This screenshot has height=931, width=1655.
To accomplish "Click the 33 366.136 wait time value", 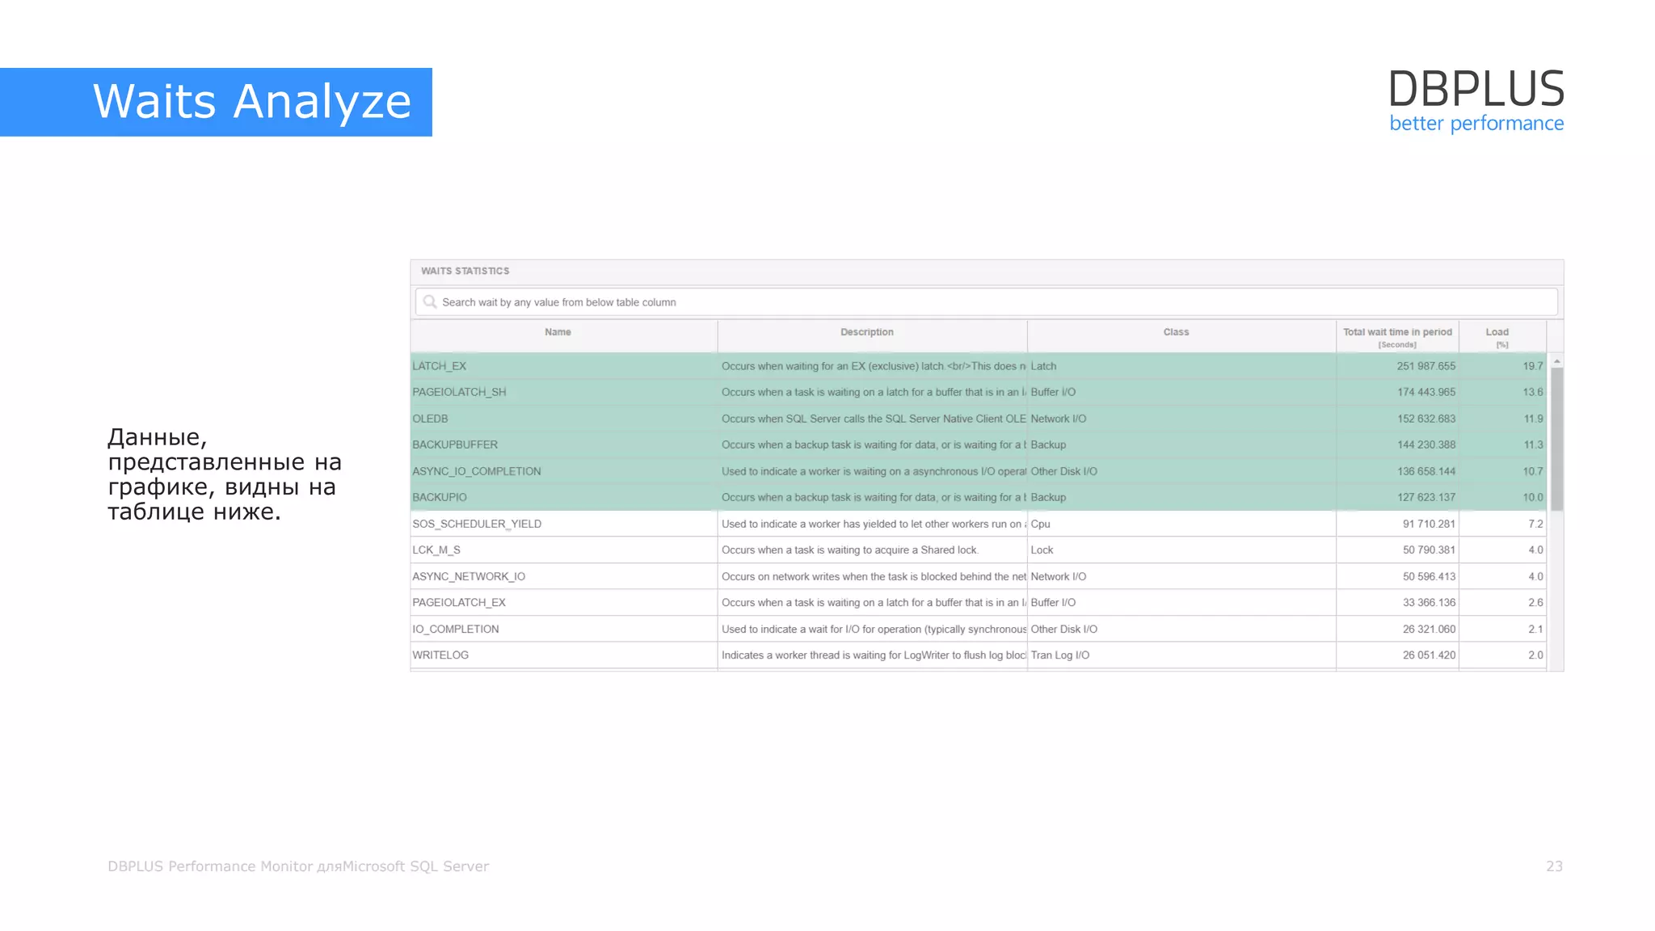I will [1429, 602].
